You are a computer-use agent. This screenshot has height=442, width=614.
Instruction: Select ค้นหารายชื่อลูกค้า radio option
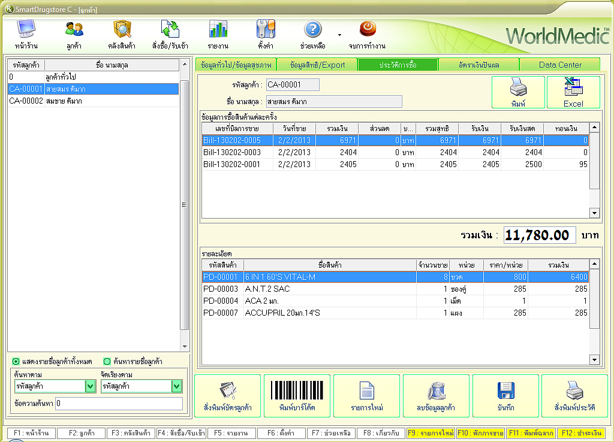click(107, 361)
